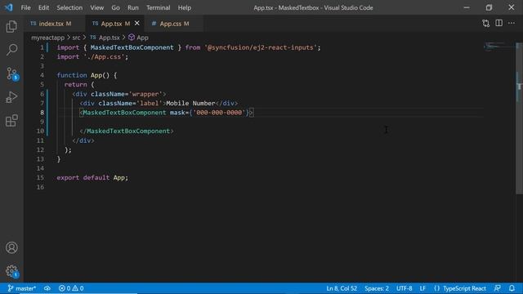The width and height of the screenshot is (523, 294).
Task: Open the Terminal menu
Action: pyautogui.click(x=158, y=7)
